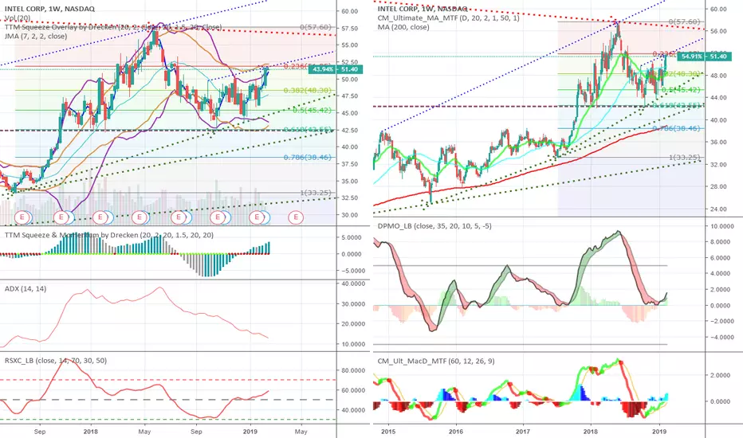
Task: Click 56.00 on the right price axis
Action: click(x=718, y=31)
